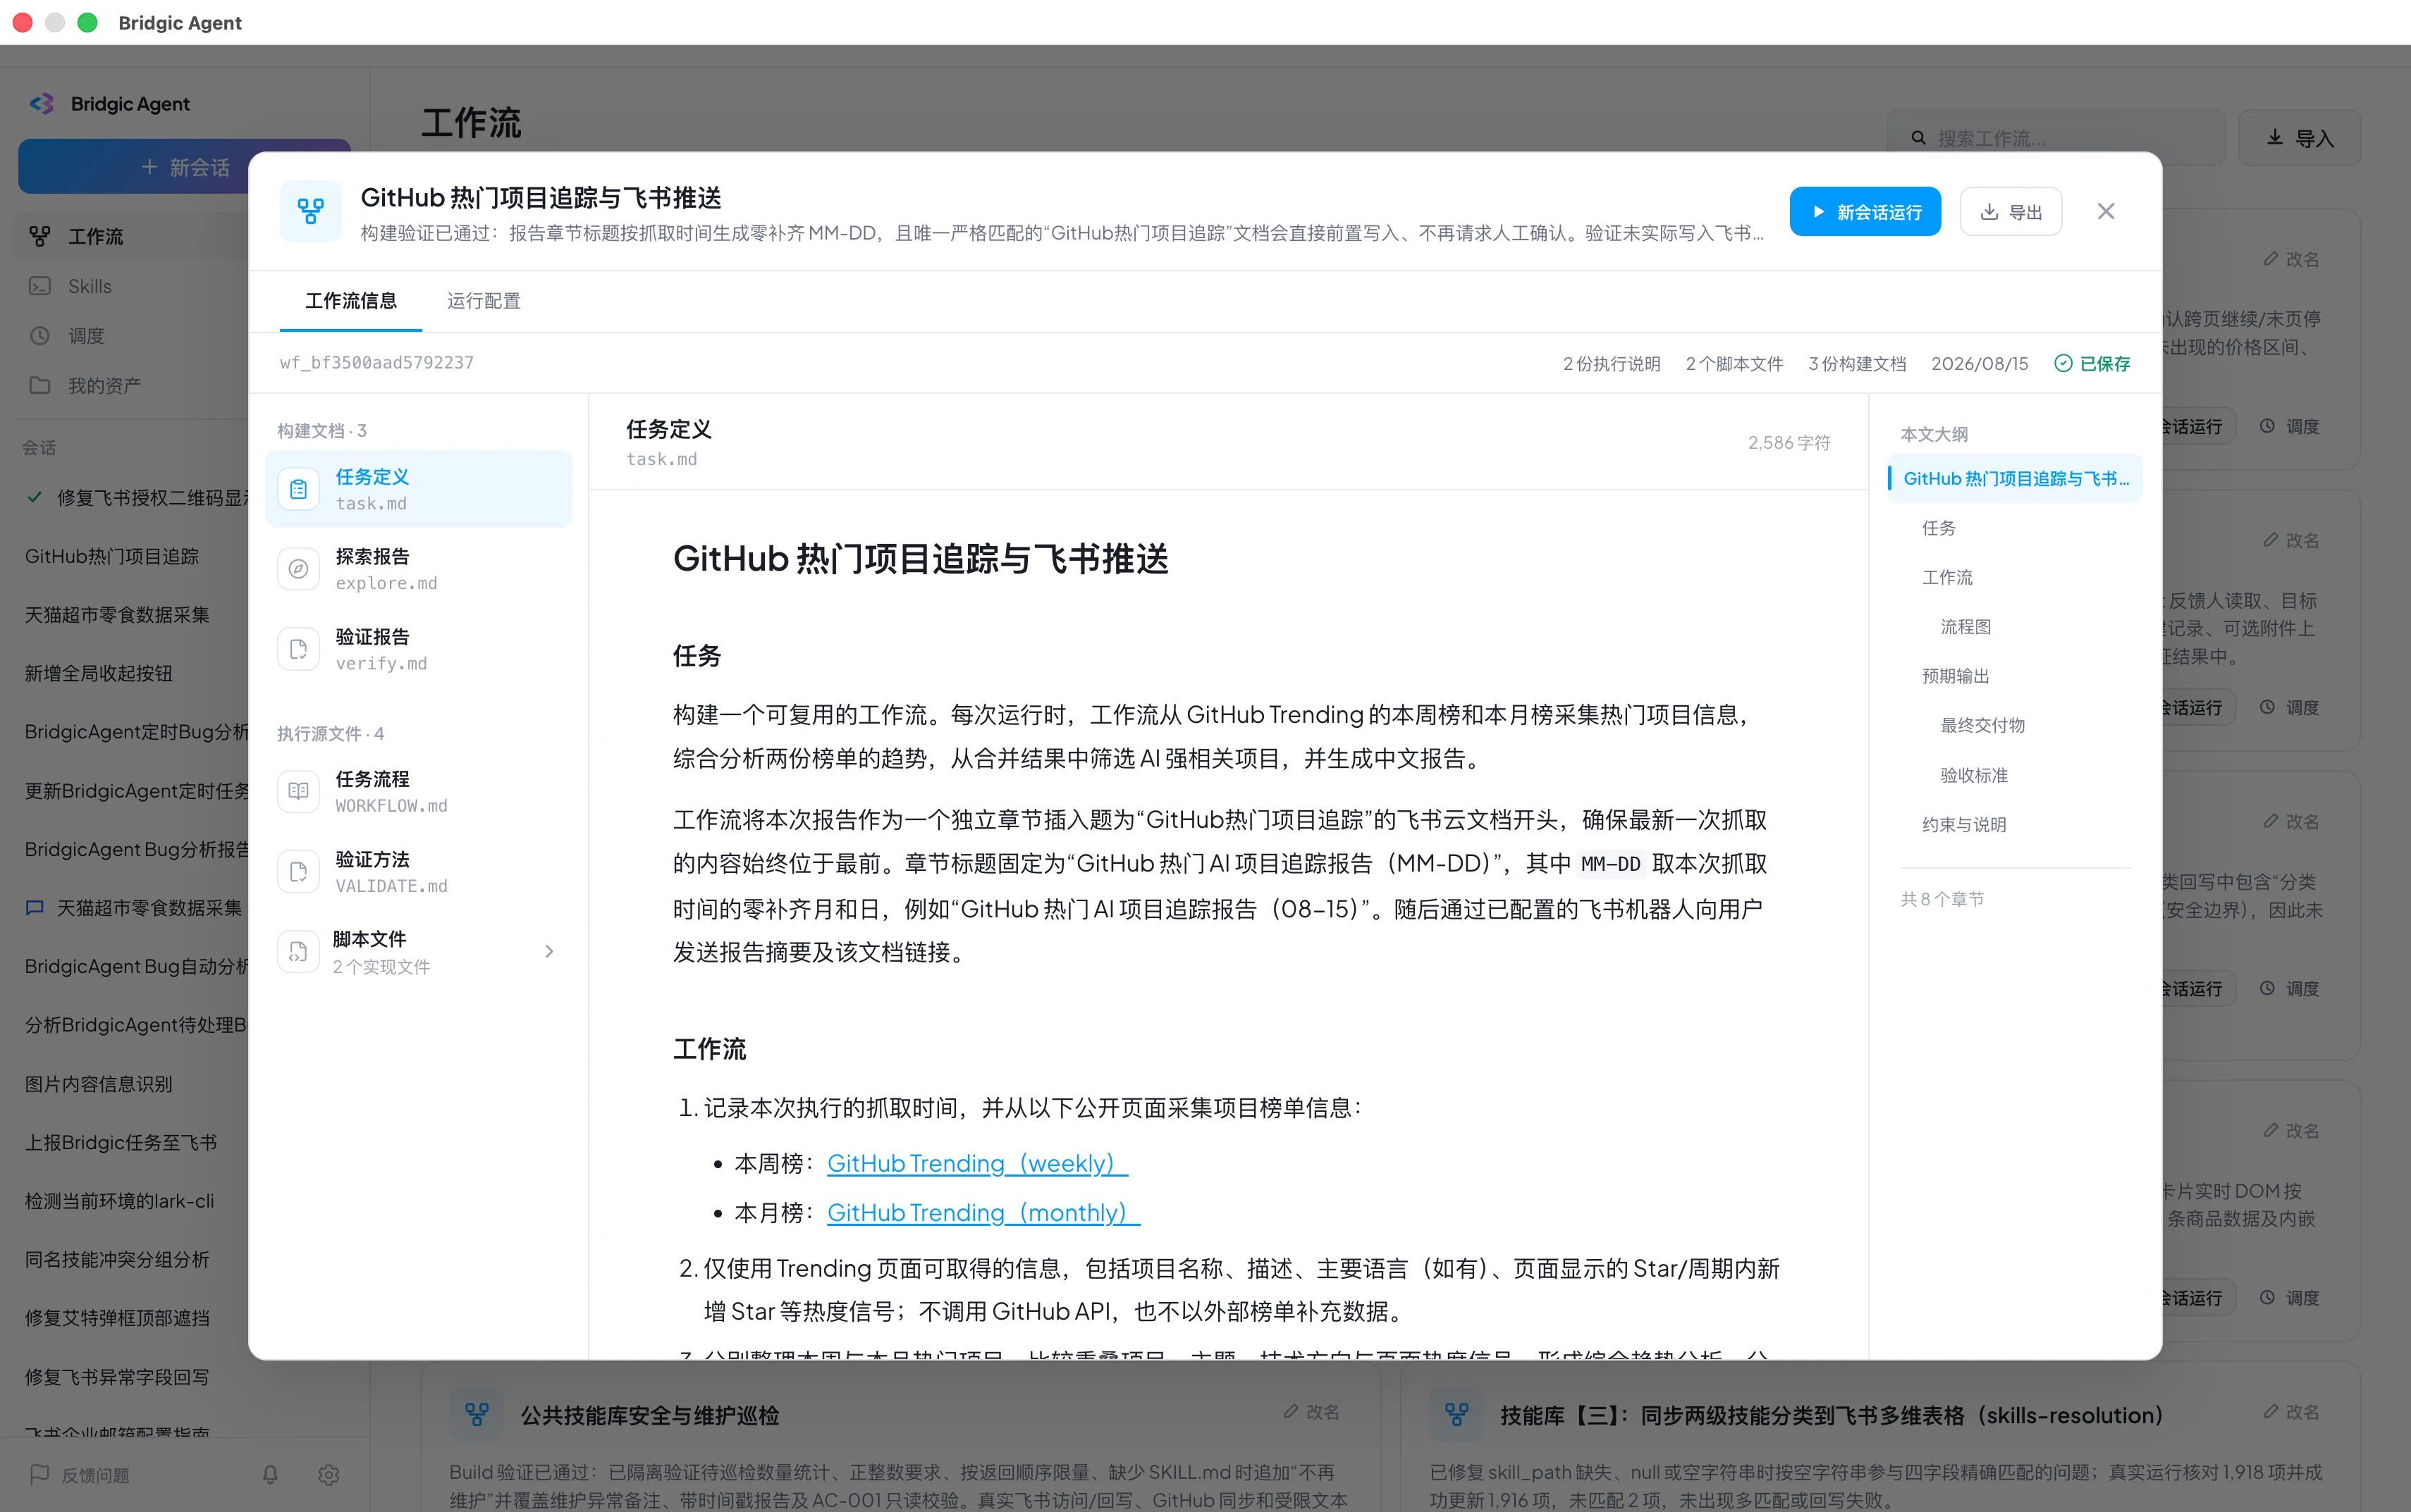
Task: Click the 新会话运行 button
Action: click(x=1865, y=211)
